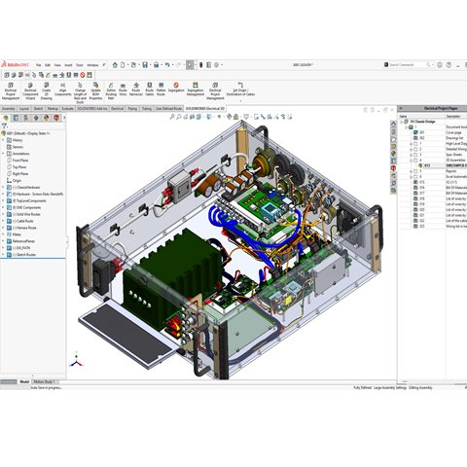
Task: Open the Tools menu
Action: click(80, 65)
